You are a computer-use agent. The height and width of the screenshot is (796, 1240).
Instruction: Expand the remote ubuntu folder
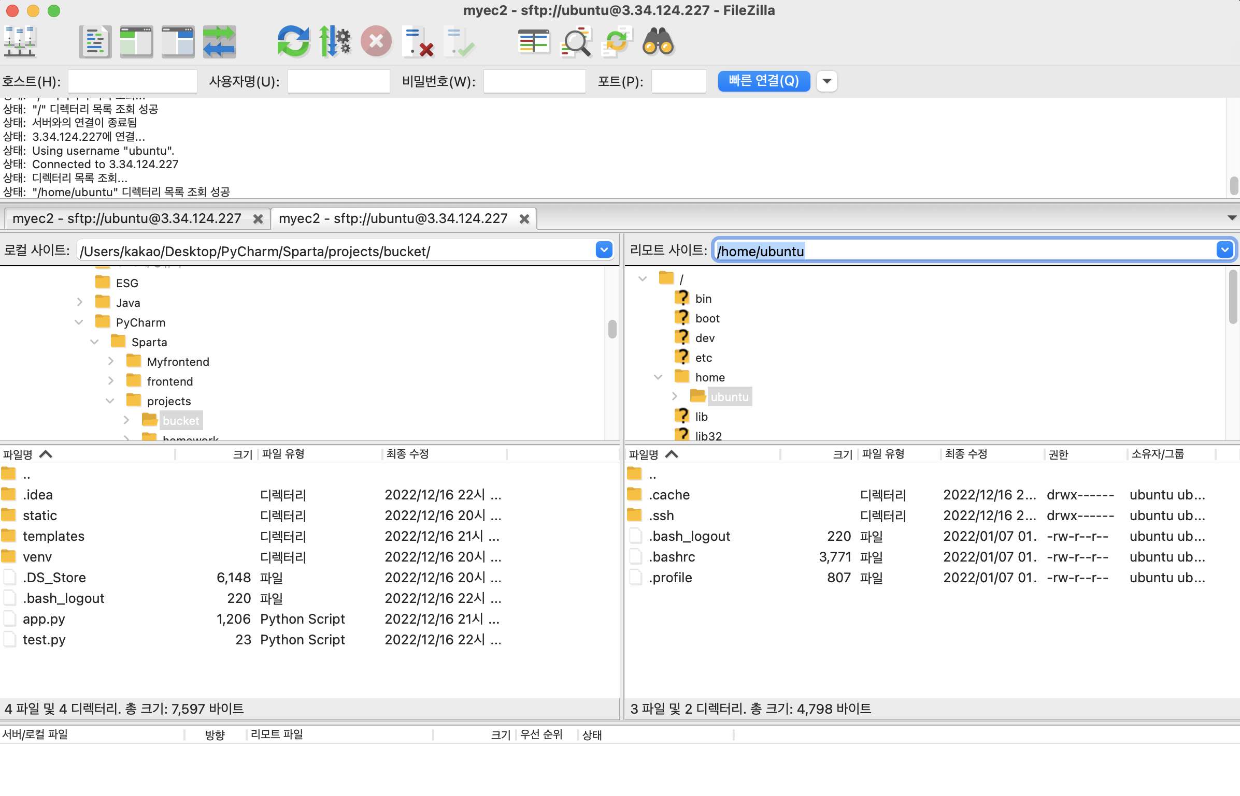674,396
